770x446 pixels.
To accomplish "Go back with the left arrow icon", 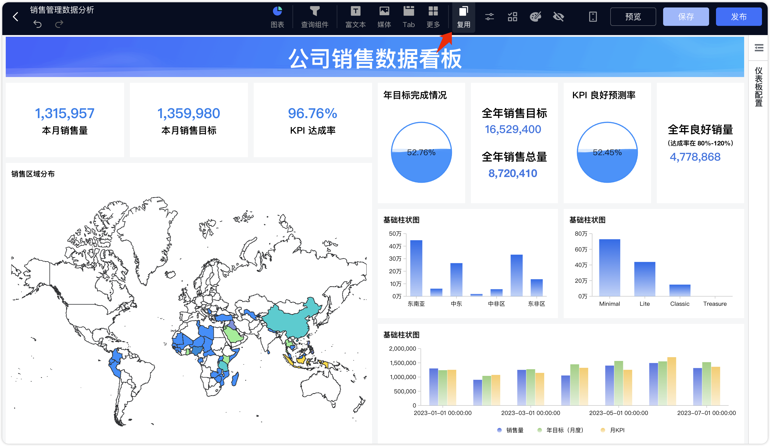I will coord(16,16).
